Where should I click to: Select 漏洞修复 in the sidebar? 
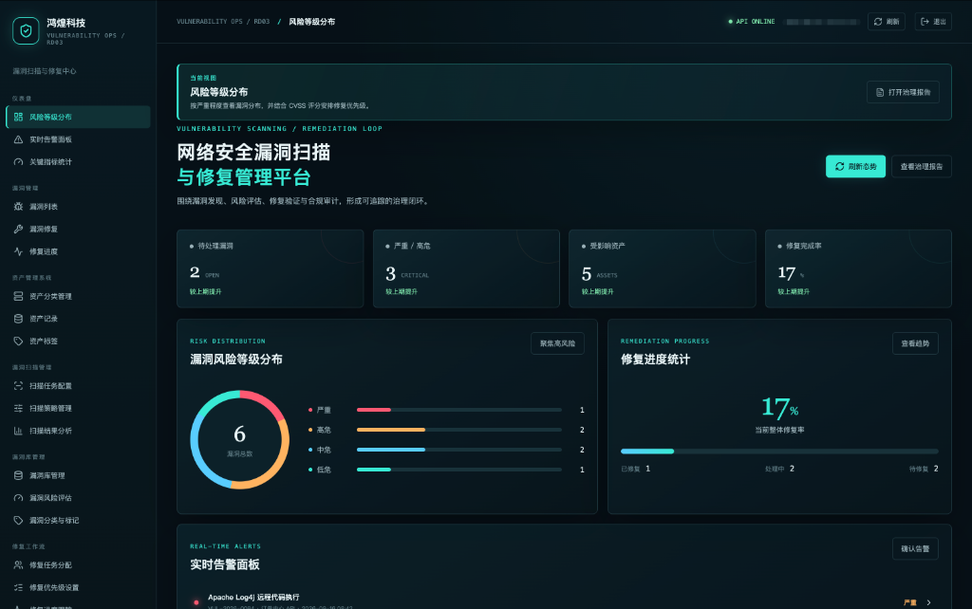click(78, 229)
